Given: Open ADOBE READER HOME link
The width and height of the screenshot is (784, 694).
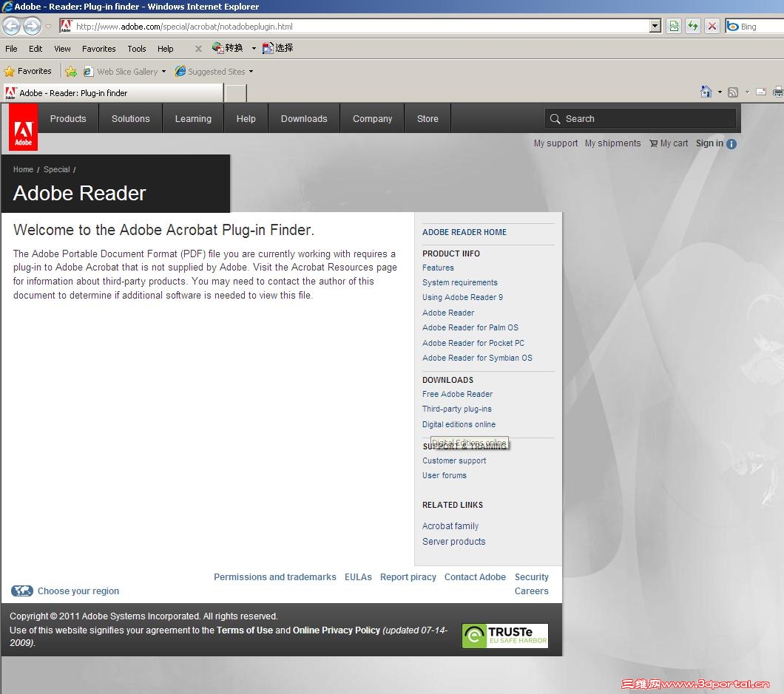Looking at the screenshot, I should (x=464, y=232).
